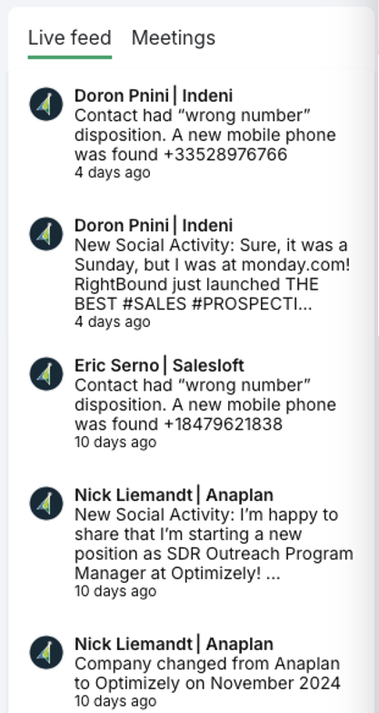Click phone number +33528976766
This screenshot has width=379, height=713.
[x=225, y=155]
